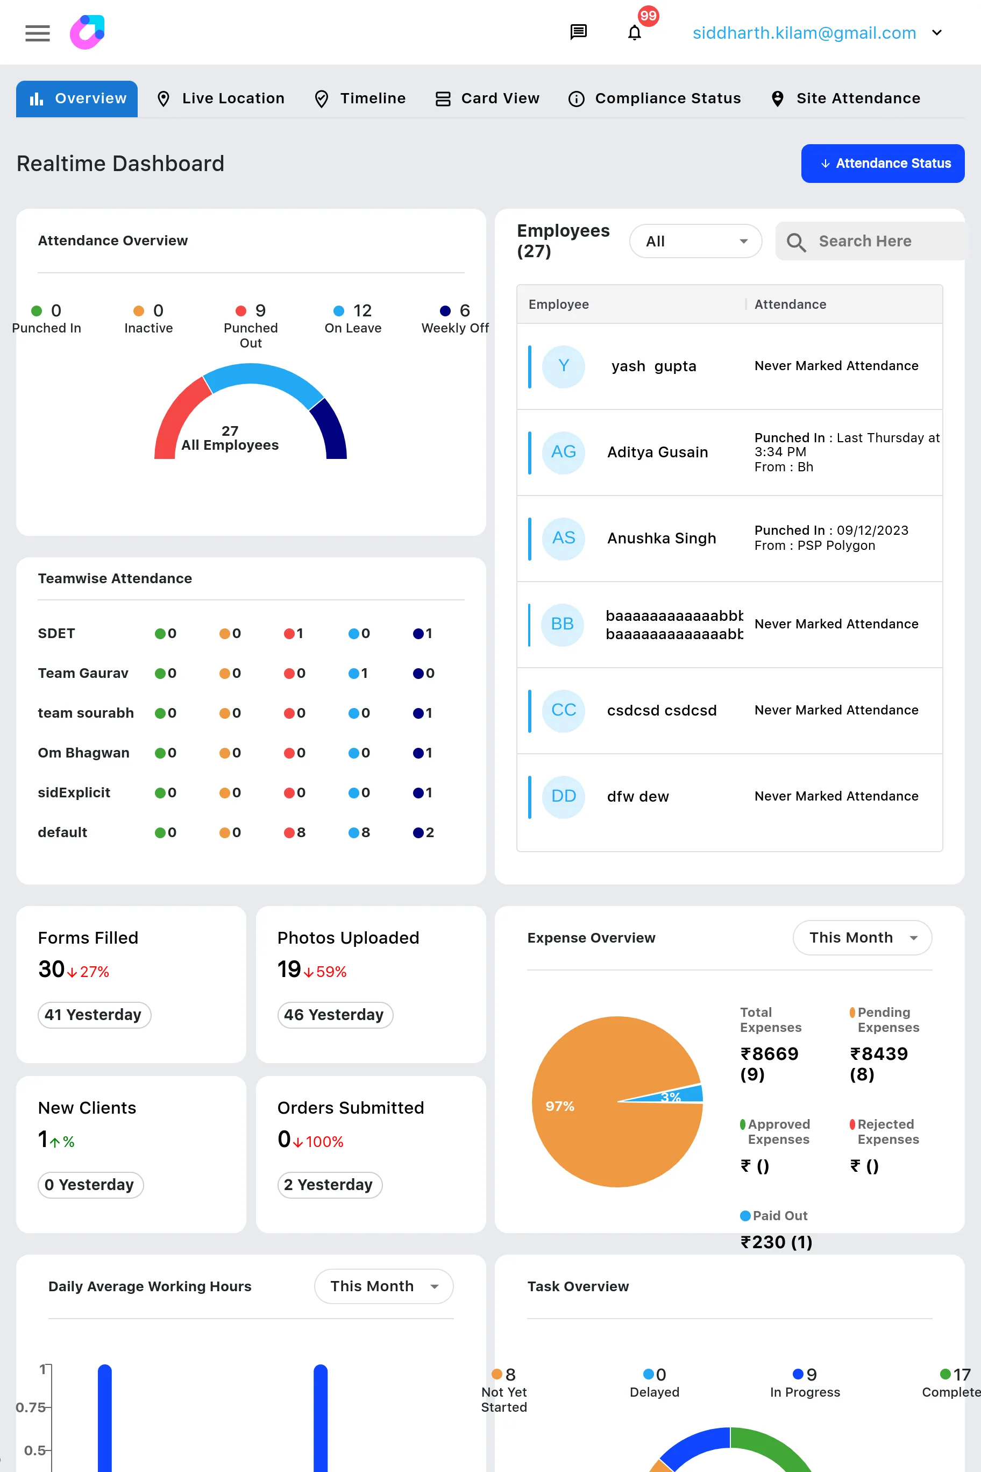Screen dimensions: 981x1472
Task: Open the Timeline tab
Action: [360, 99]
